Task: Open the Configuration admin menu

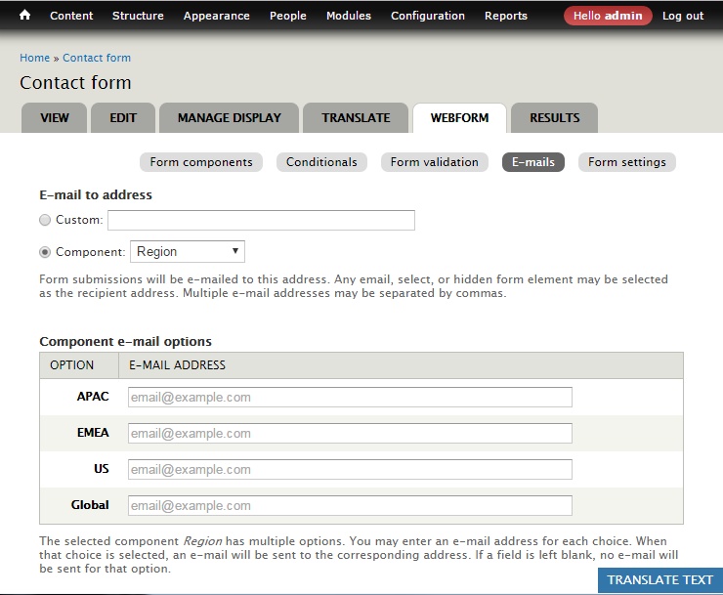Action: pos(427,16)
